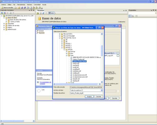The image size is (157, 125).
Task: Collapse the Data folder in file tree
Action: [67, 56]
